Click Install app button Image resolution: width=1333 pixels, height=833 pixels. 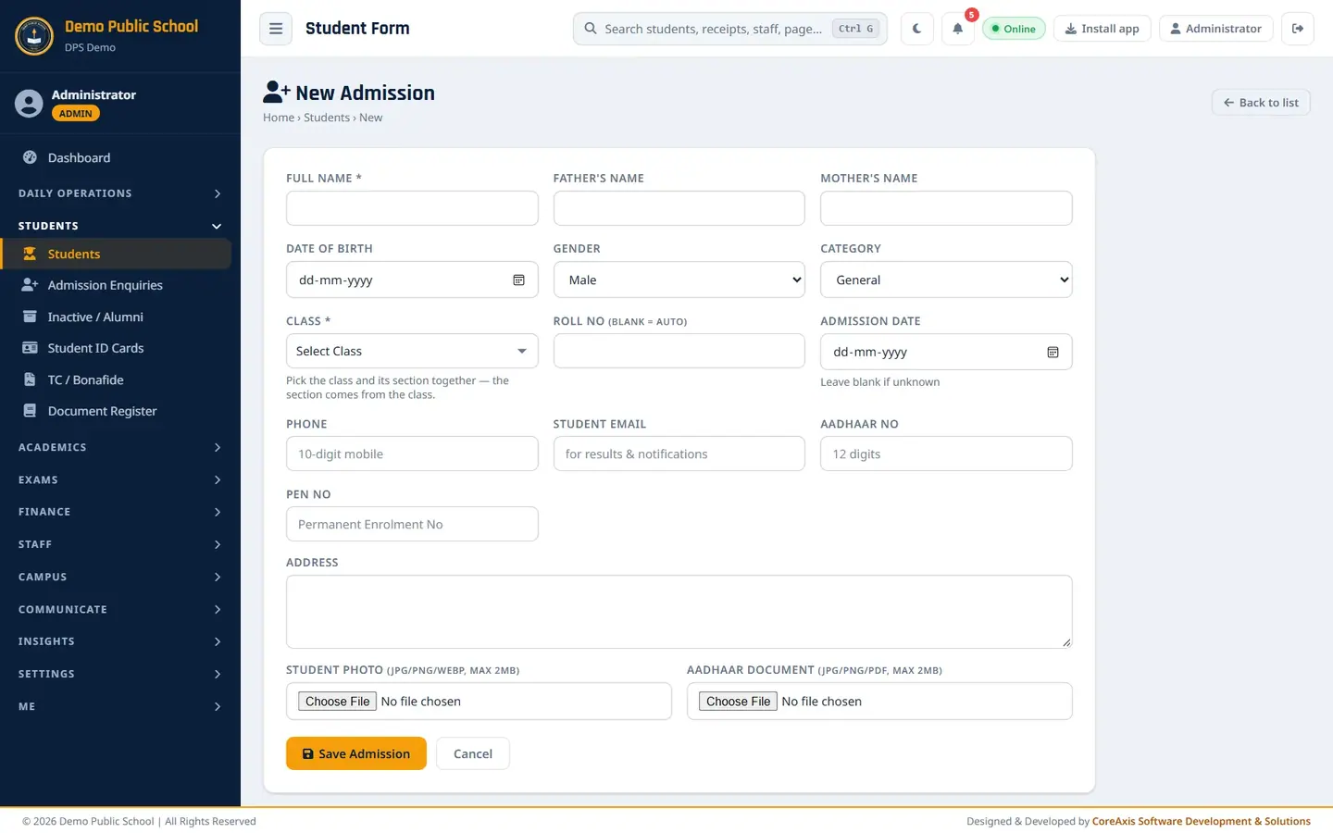[x=1103, y=29]
